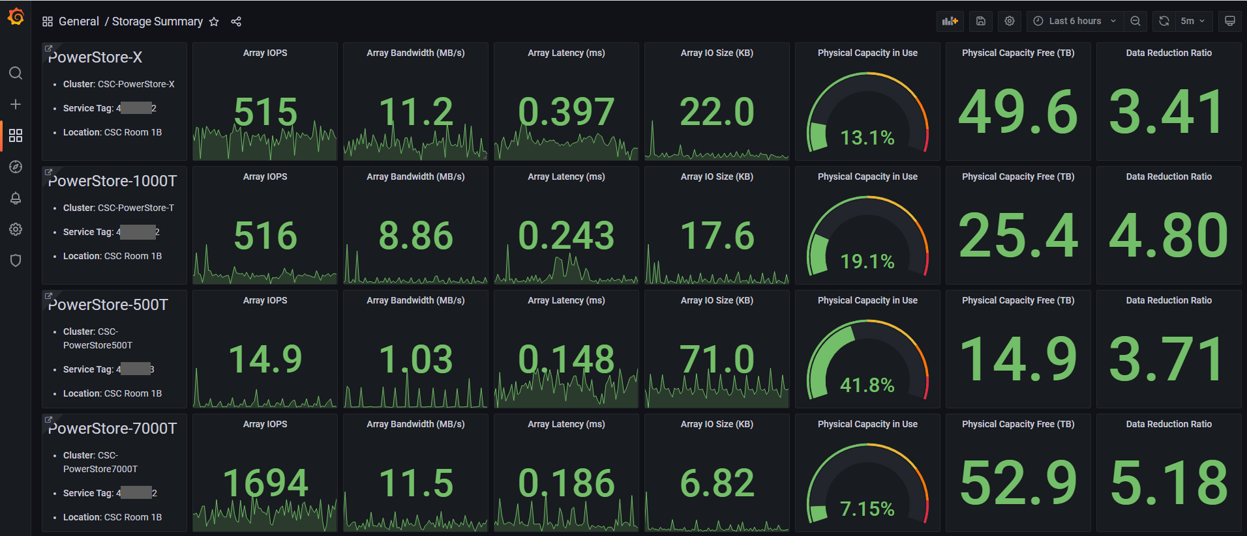Open Array Bandwidth panel title for PowerStore-X
1247x536 pixels.
(415, 53)
